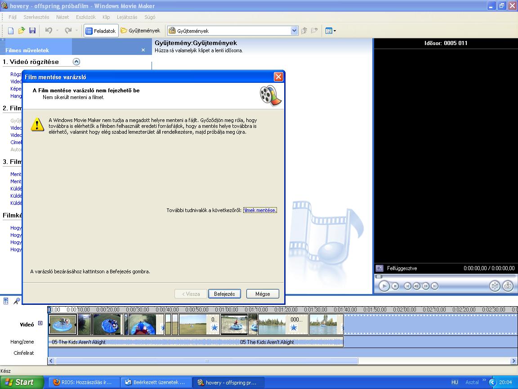Click the Befejezés button in wizard

pyautogui.click(x=224, y=294)
